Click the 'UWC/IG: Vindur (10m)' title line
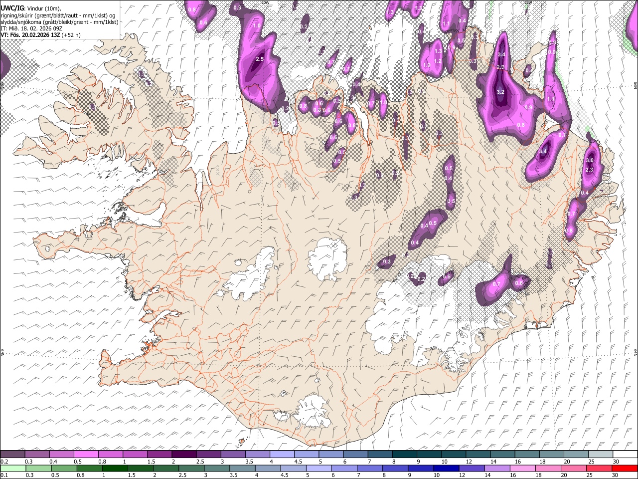This screenshot has width=638, height=479. point(30,7)
